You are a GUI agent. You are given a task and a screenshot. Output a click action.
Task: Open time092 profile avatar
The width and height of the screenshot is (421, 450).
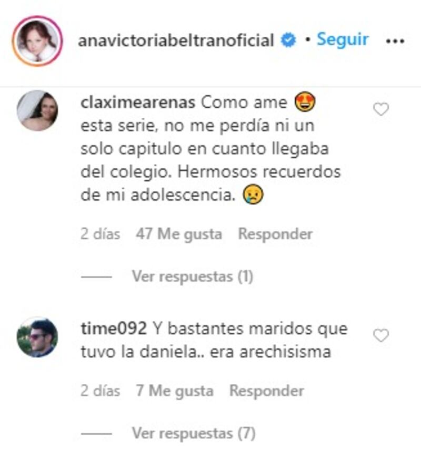pos(37,337)
